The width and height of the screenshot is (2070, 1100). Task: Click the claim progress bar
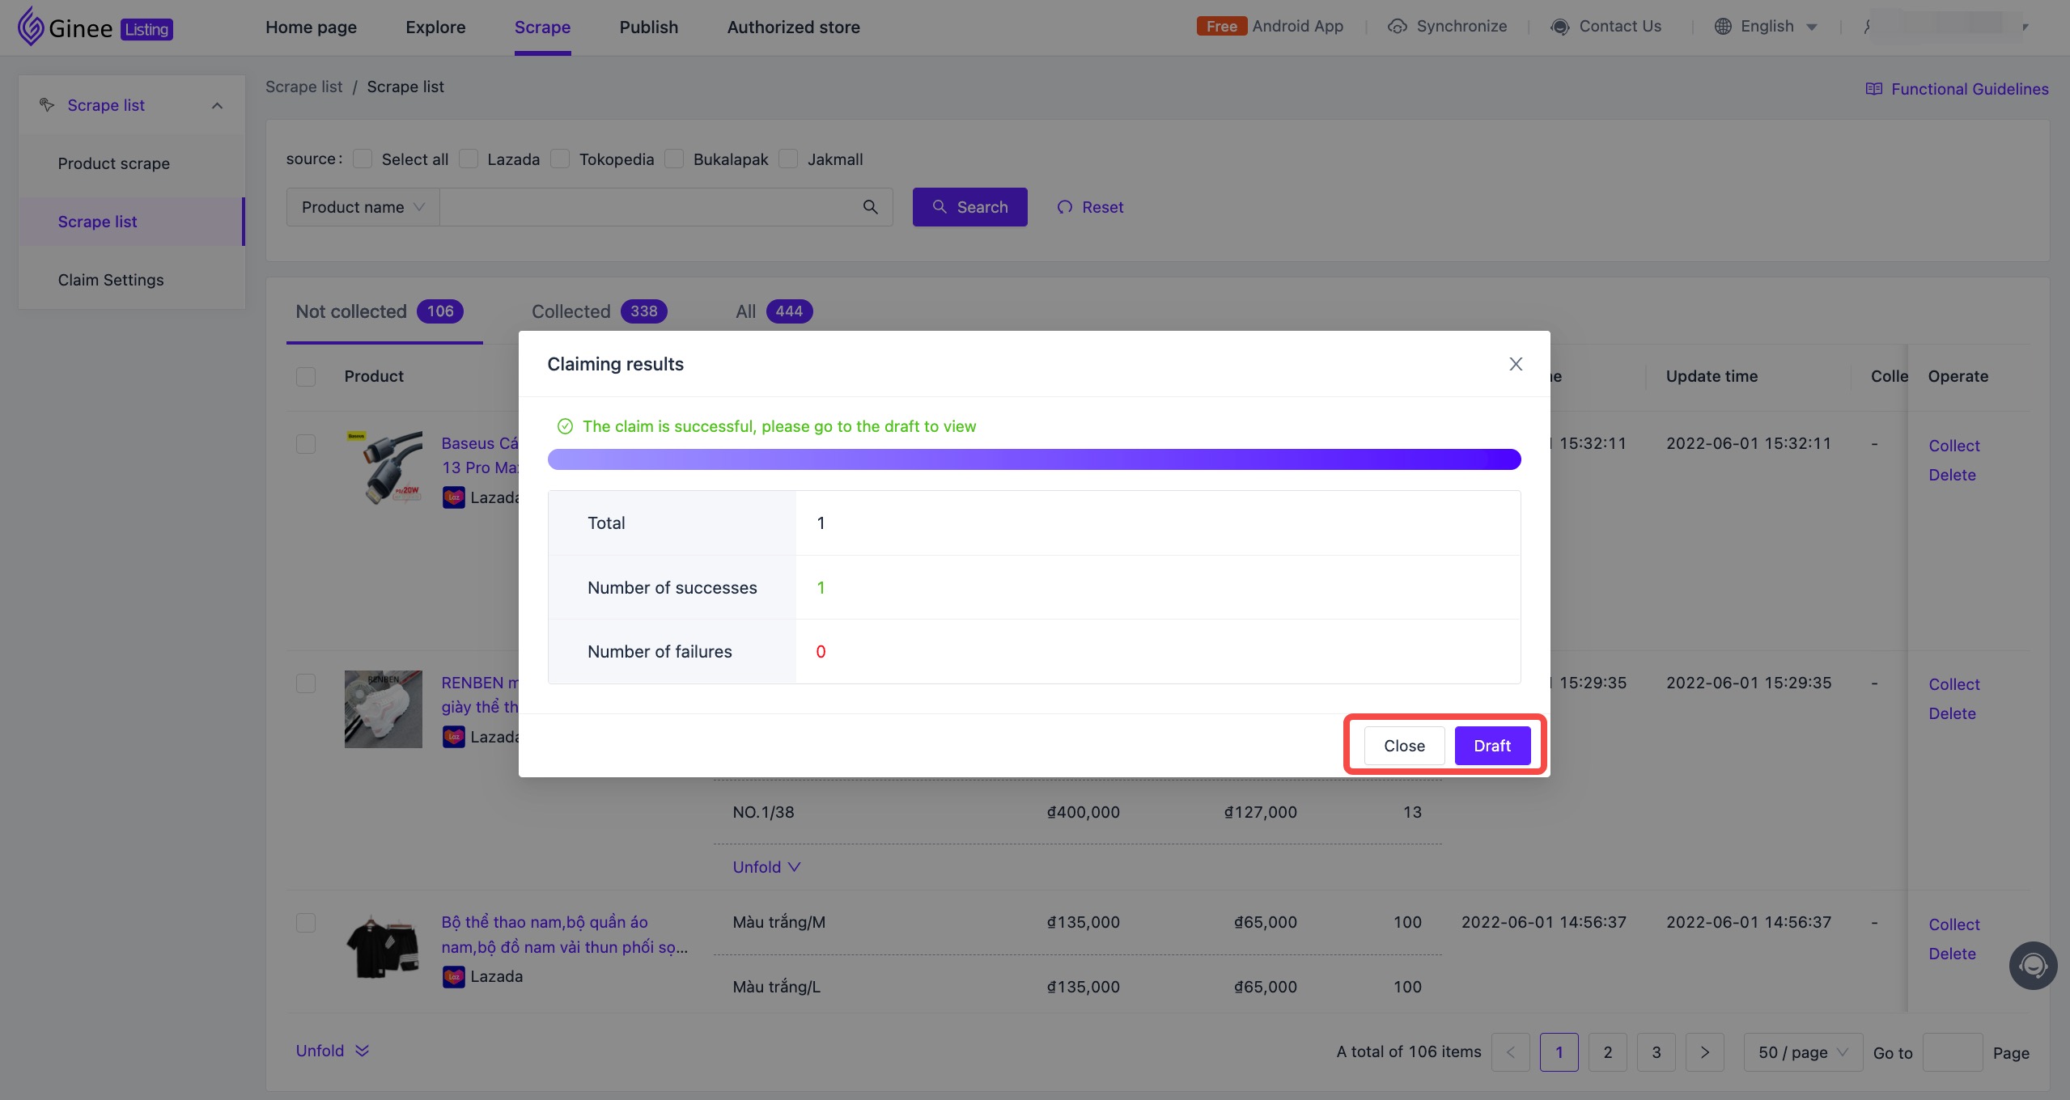(1034, 459)
